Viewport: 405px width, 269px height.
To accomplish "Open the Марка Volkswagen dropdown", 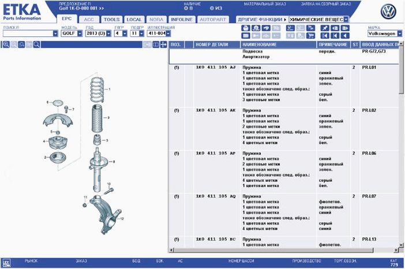I will 398,33.
